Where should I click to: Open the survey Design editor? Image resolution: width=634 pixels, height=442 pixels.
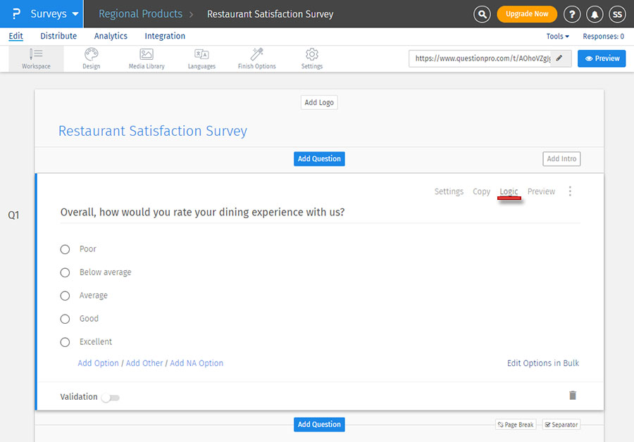click(91, 58)
